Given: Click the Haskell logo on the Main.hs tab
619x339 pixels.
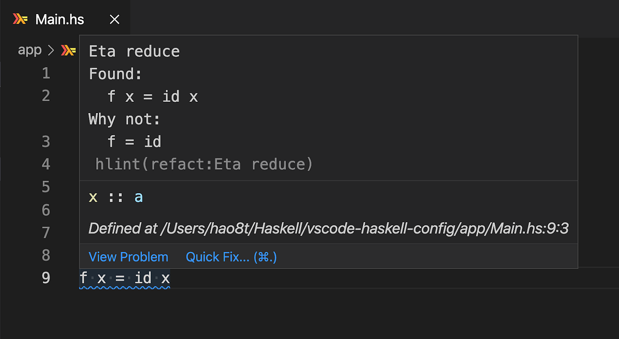Looking at the screenshot, I should click(x=20, y=19).
